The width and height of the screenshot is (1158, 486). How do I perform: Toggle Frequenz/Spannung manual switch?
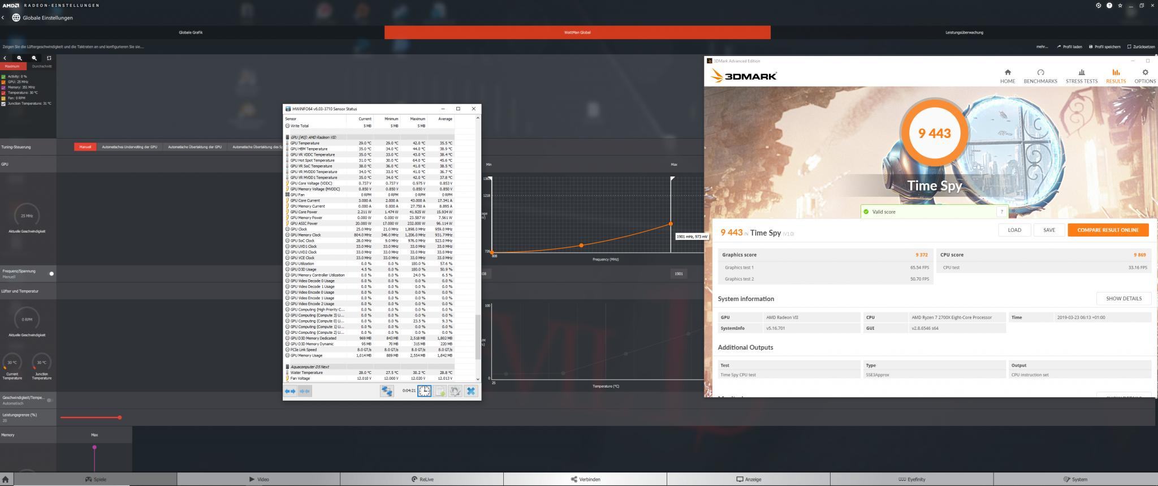50,274
